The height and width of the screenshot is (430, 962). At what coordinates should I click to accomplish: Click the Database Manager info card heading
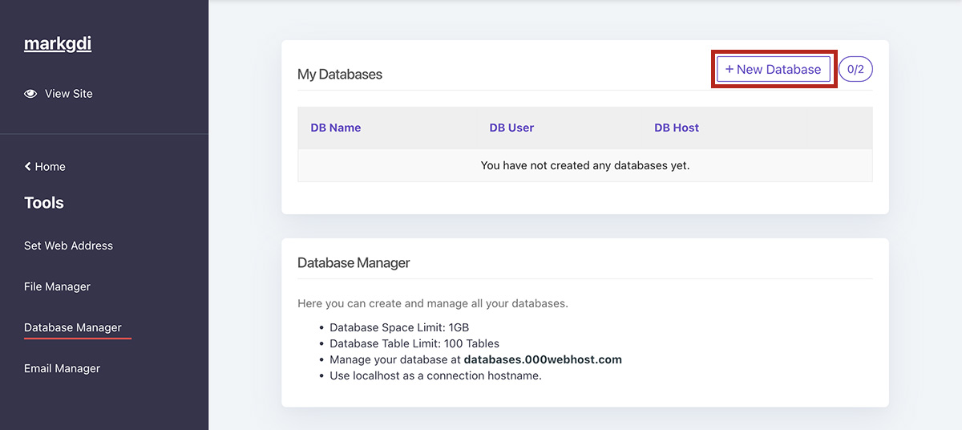(354, 262)
